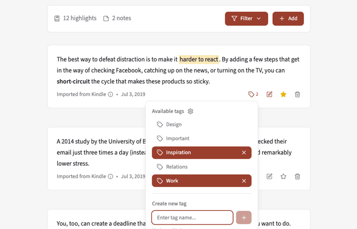Click Jul 3, 2019 on first highlight

pyautogui.click(x=133, y=94)
